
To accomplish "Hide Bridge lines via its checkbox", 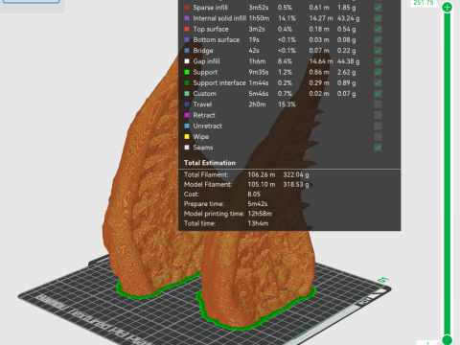I will click(x=378, y=51).
